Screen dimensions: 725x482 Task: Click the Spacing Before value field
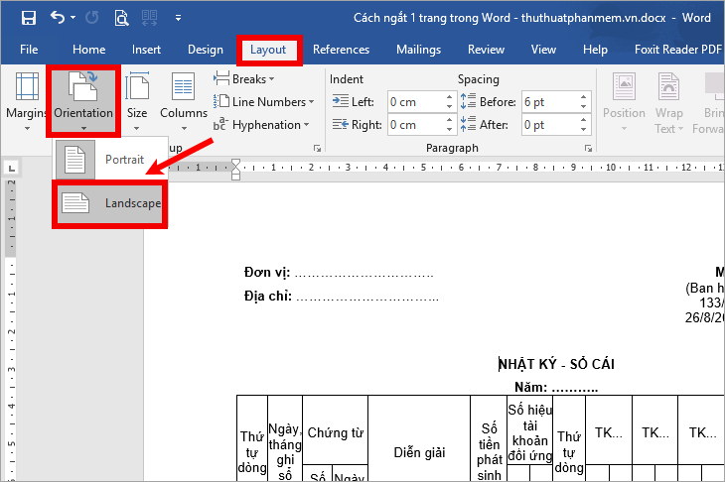550,101
